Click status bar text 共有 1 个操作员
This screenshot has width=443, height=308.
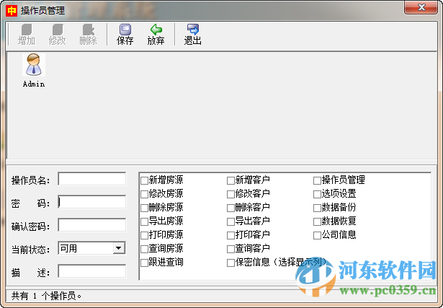(47, 296)
